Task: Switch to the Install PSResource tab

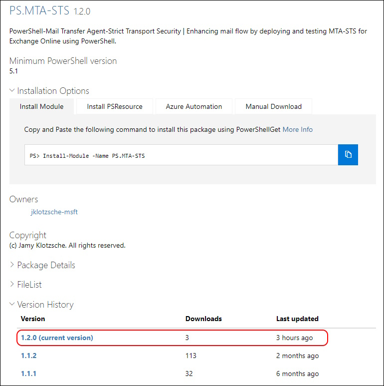Action: coord(115,106)
